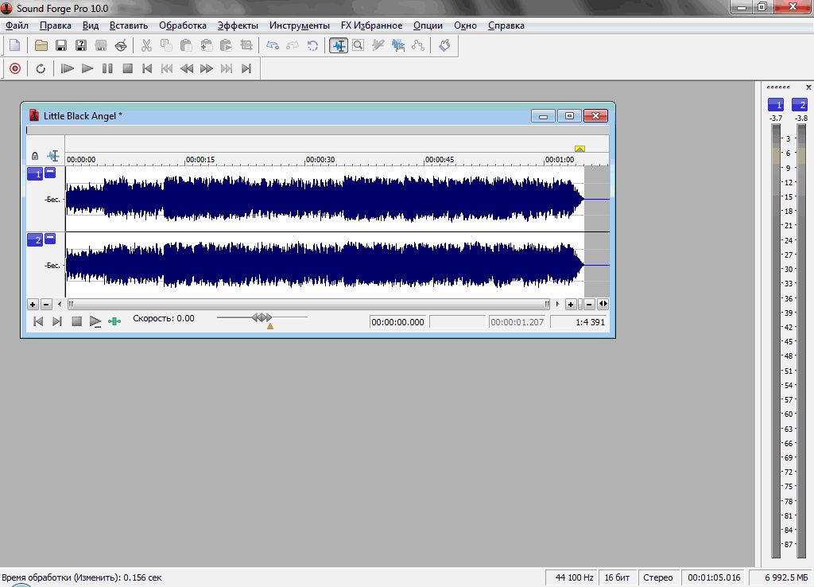Click the Undo arrow icon
Image resolution: width=814 pixels, height=587 pixels.
pyautogui.click(x=273, y=45)
